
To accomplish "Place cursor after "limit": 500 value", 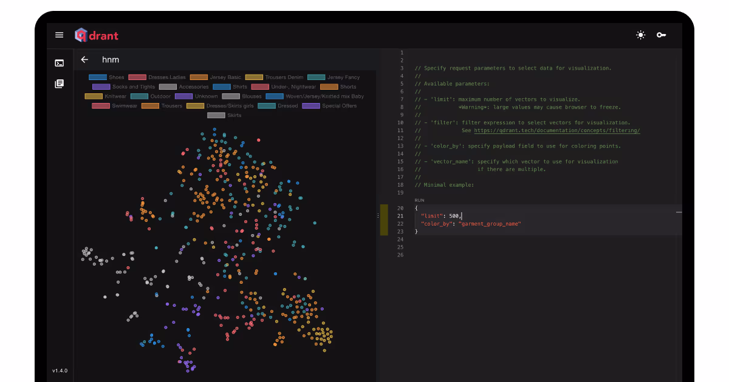I will pyautogui.click(x=461, y=216).
